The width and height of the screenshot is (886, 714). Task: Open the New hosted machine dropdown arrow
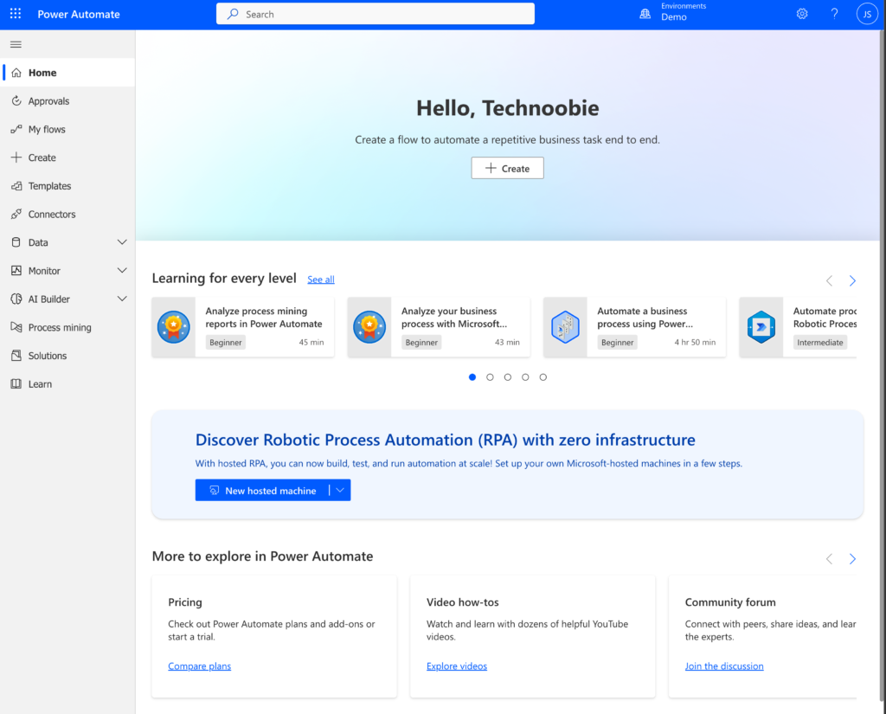pos(340,490)
